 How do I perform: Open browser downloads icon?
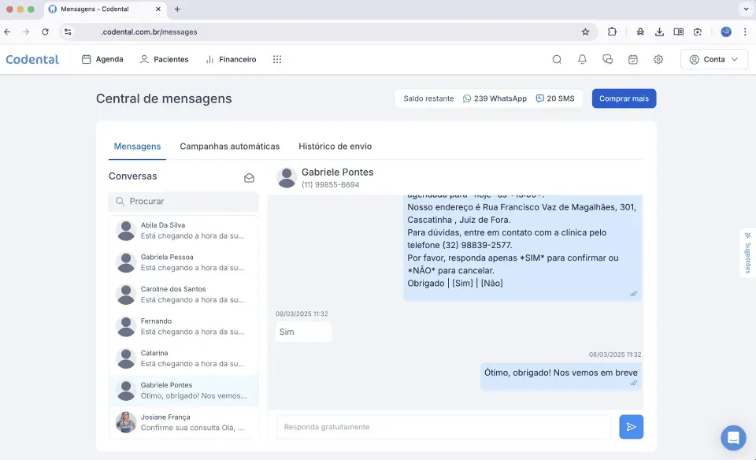(659, 32)
